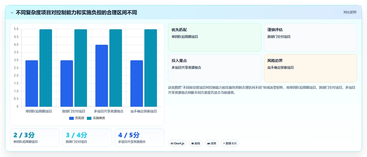Click the description paragraph starting 这张图把
This screenshot has width=367, height=157.
(x=262, y=90)
